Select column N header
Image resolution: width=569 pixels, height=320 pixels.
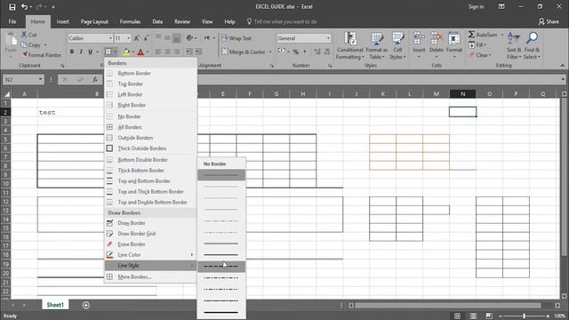point(462,94)
